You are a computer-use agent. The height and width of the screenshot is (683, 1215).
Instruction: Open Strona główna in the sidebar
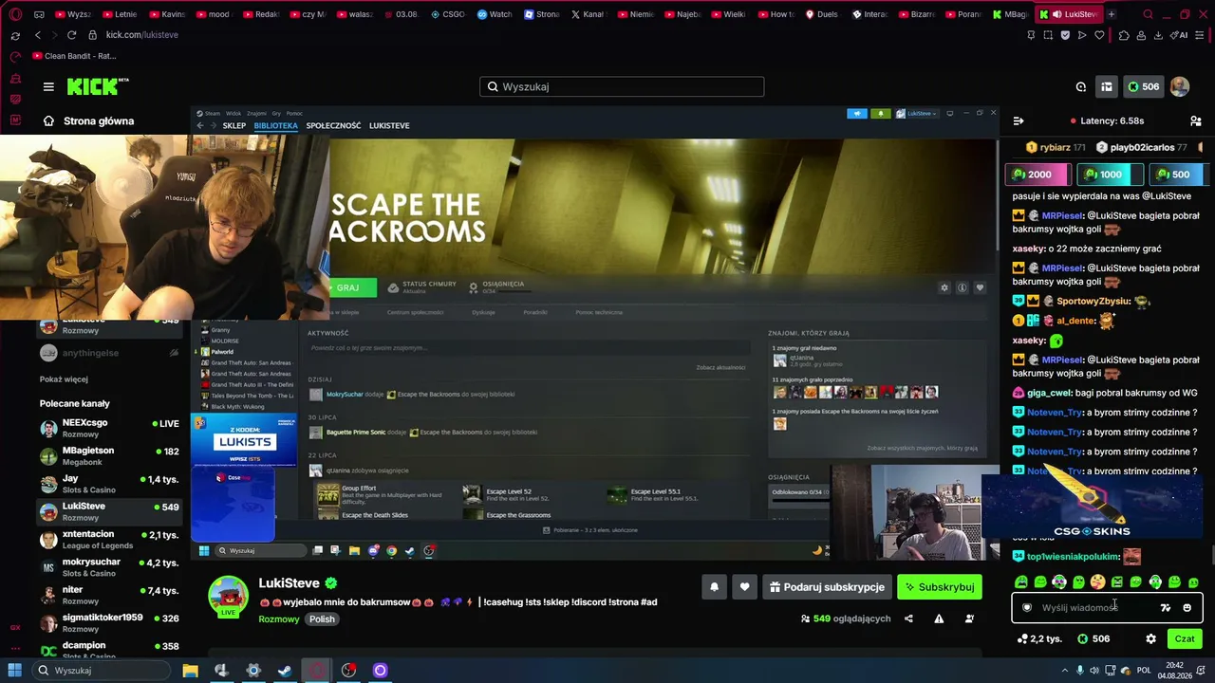coord(87,121)
